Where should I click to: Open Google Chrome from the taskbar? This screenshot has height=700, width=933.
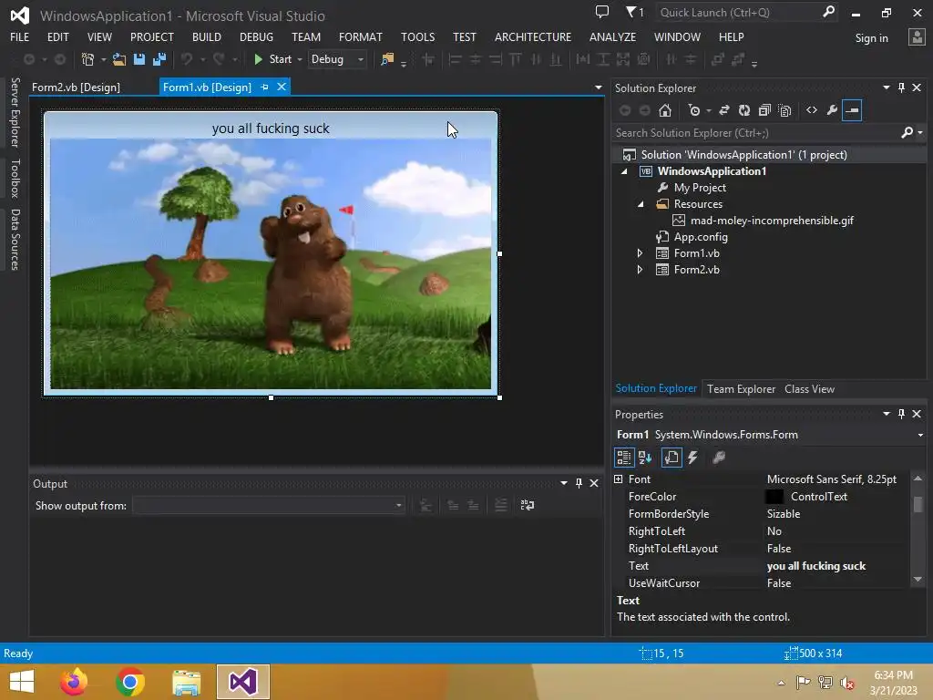[x=130, y=682]
